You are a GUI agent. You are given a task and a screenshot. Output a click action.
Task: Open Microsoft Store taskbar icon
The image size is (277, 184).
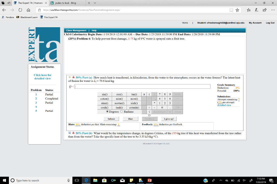[104, 180]
